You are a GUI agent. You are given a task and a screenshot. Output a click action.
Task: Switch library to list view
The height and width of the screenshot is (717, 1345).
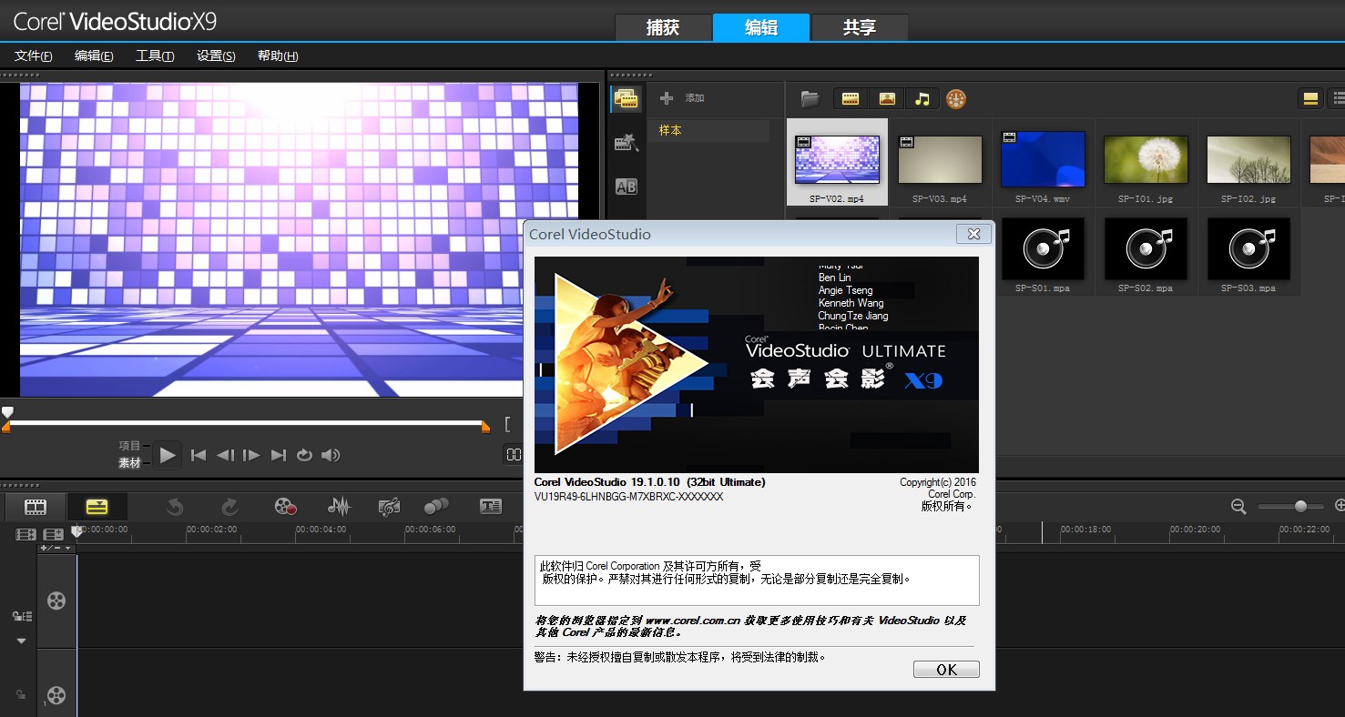(x=1337, y=99)
